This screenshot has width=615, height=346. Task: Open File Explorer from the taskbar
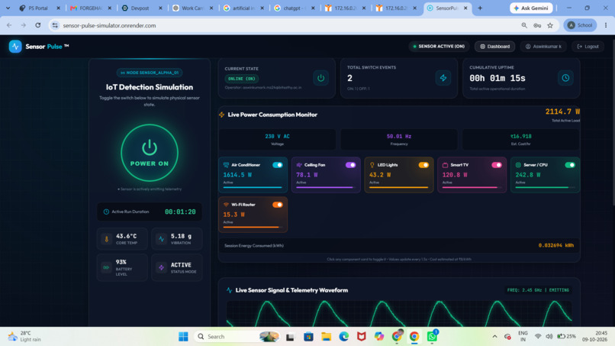click(326, 337)
